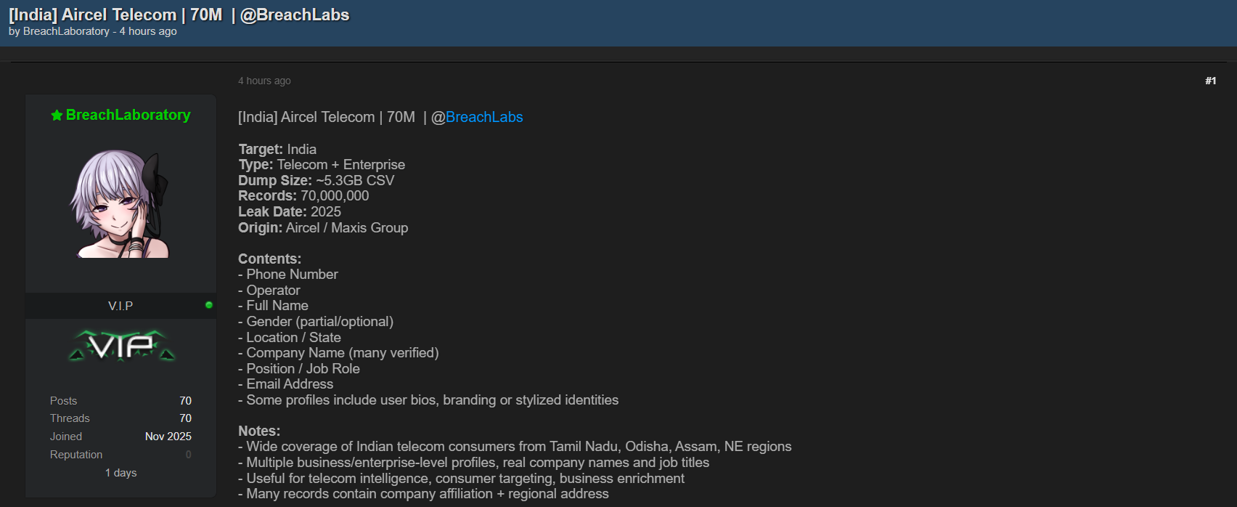Viewport: 1237px width, 507px height.
Task: Click the green star icon beside BreachLaboratory
Action: point(57,115)
